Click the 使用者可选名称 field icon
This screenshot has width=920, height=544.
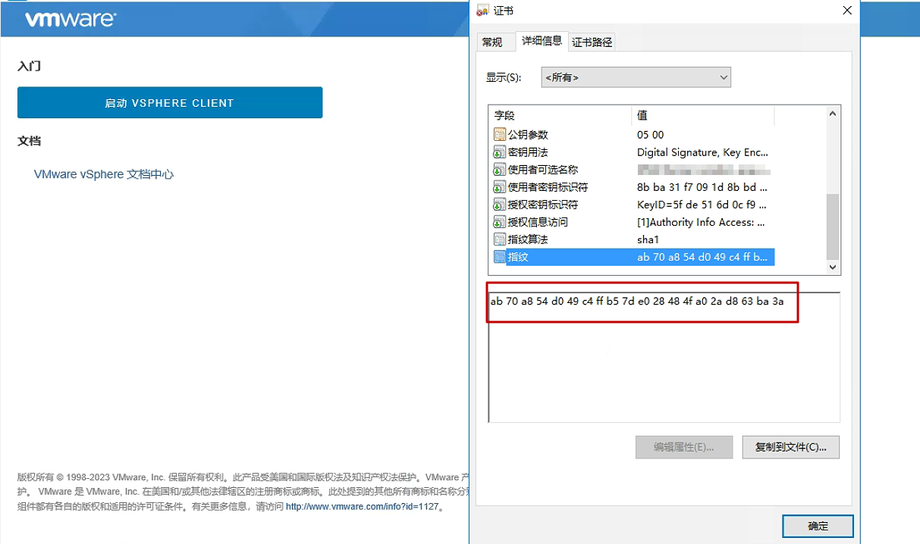(x=499, y=170)
